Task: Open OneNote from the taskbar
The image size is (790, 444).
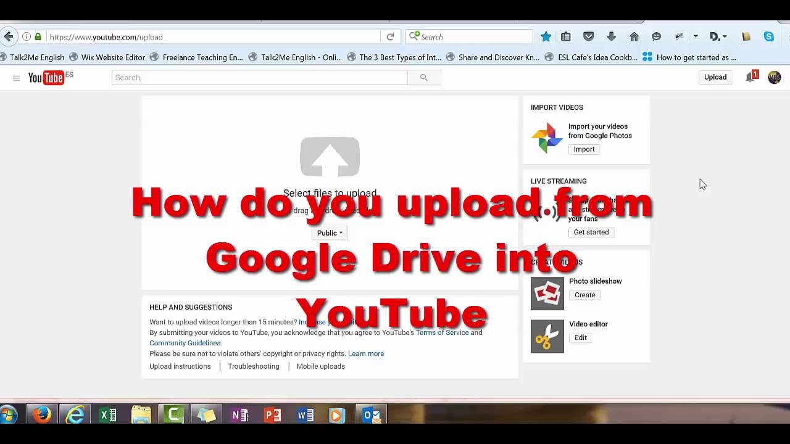Action: [239, 414]
